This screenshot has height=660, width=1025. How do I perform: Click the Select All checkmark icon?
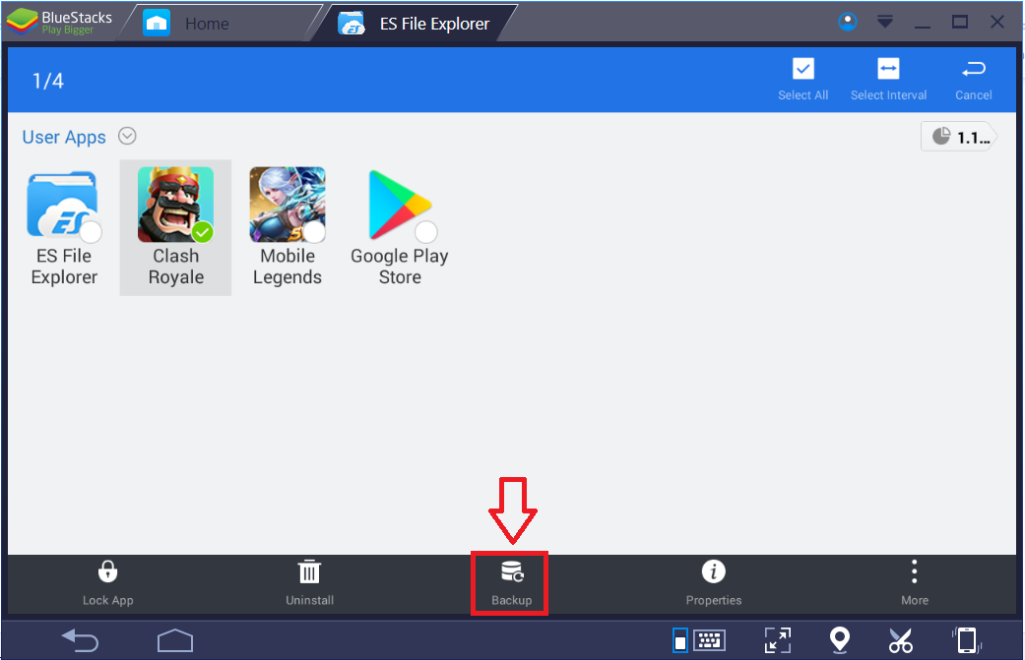tap(802, 69)
